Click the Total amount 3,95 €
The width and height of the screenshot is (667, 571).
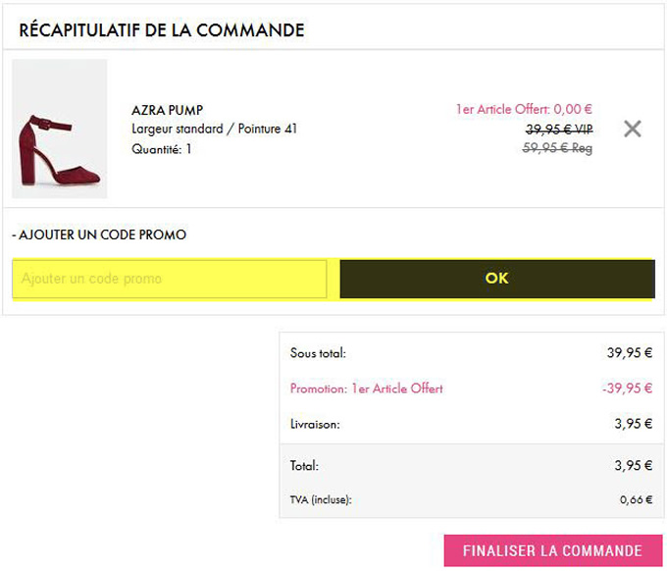click(633, 465)
